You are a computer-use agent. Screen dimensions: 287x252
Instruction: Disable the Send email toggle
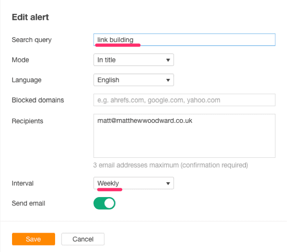[104, 203]
